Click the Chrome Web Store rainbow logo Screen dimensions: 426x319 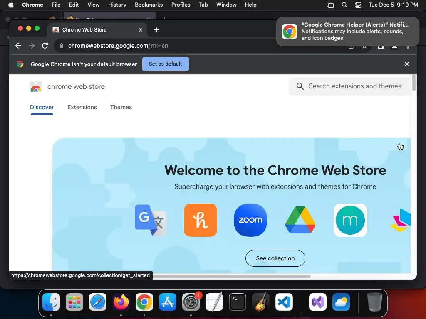36,87
